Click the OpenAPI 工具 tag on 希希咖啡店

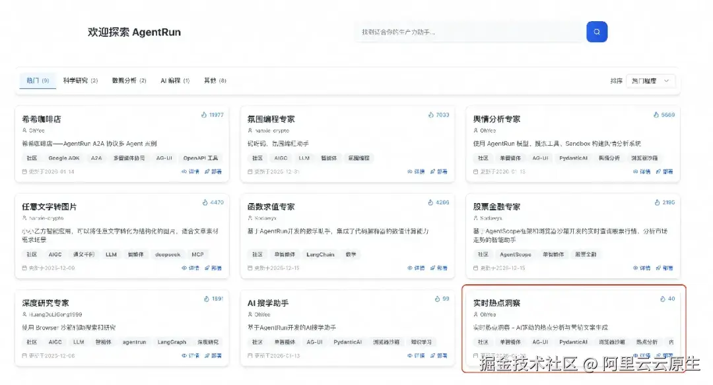tap(201, 158)
